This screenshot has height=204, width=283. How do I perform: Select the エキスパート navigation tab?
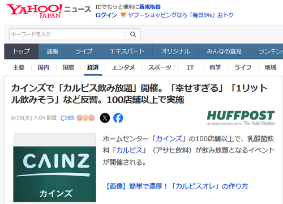tap(127, 52)
